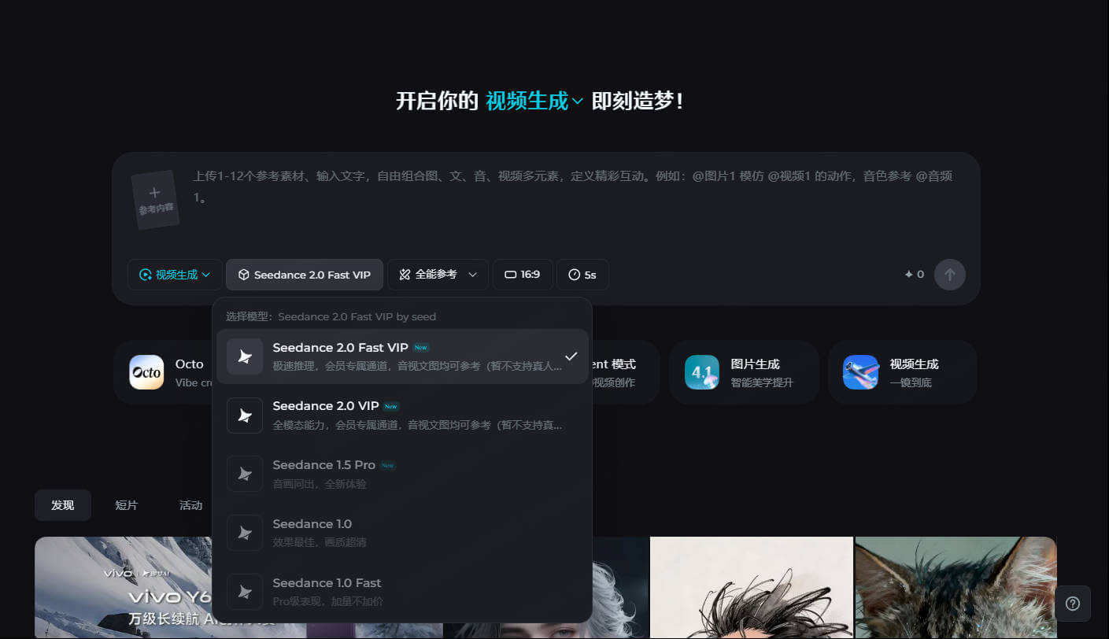
Task: Click the aspect ratio rectangle icon
Action: (510, 275)
